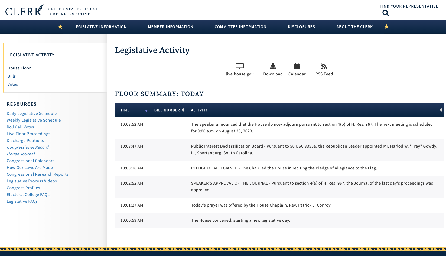Open Legislative Information menu

point(100,27)
